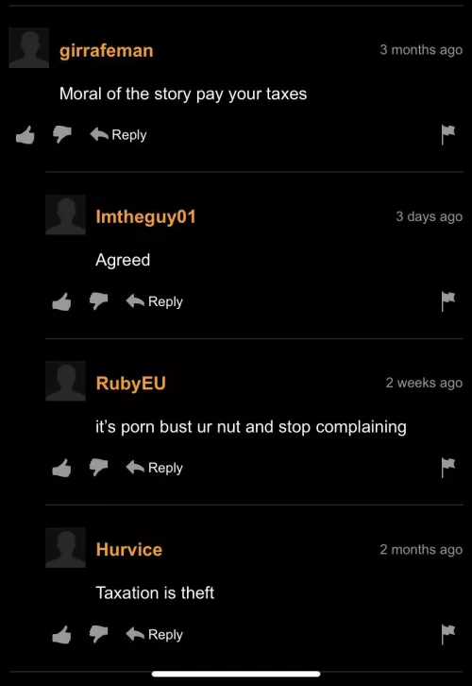Like girrafeman's comment with thumbs up
The image size is (472, 686).
click(x=25, y=135)
